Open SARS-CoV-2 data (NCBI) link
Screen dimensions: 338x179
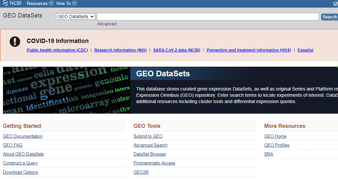tap(177, 50)
